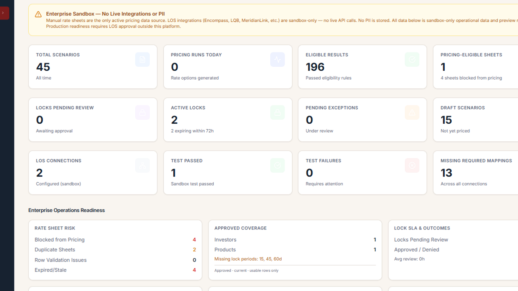Open the Pending Exceptions card

[x=363, y=120]
